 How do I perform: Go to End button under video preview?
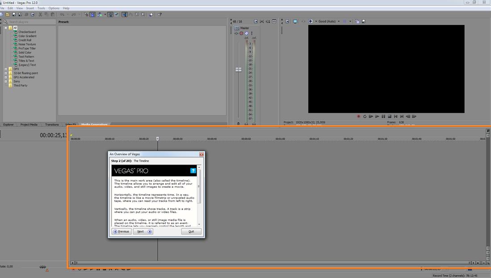402,116
